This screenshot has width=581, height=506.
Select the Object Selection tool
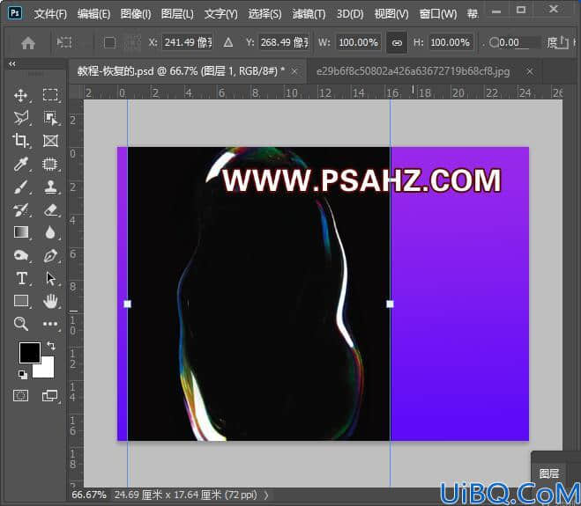click(x=50, y=118)
